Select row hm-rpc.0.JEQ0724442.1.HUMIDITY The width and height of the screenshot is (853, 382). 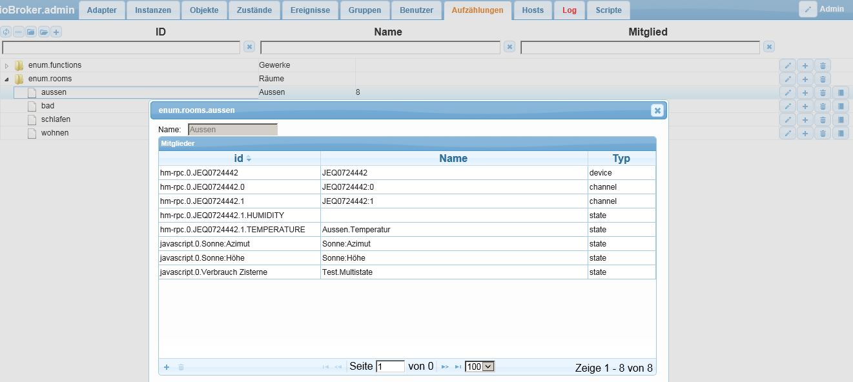pos(407,216)
